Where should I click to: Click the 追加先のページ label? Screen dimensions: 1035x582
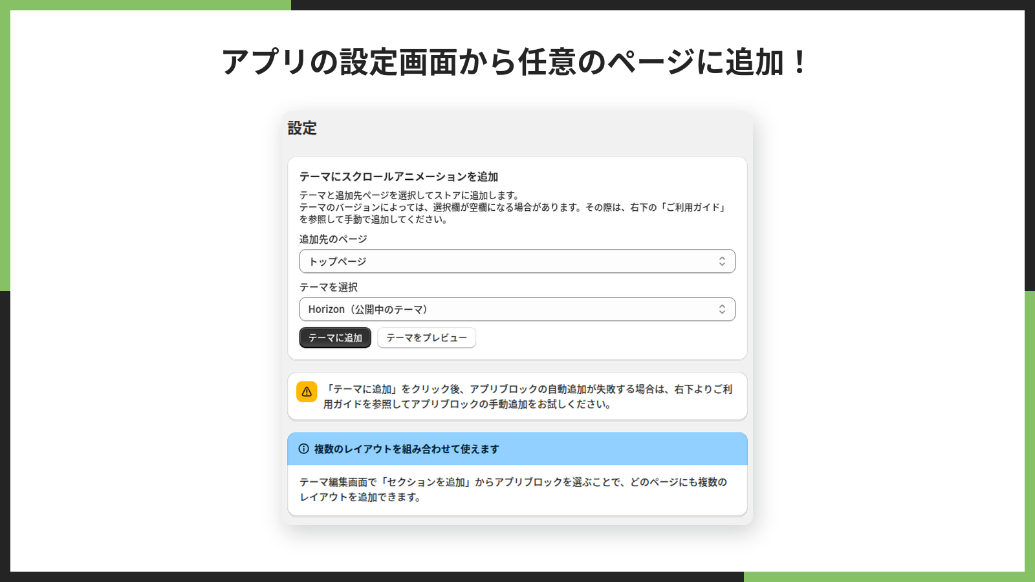click(333, 239)
